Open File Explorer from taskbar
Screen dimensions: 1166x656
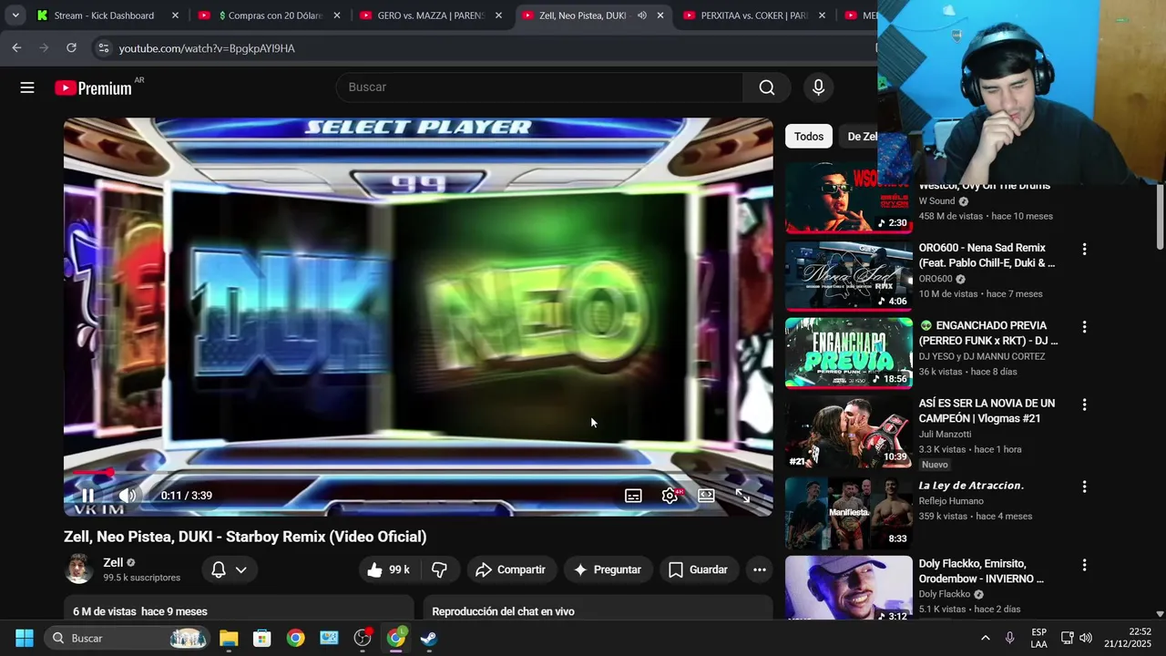tap(229, 638)
